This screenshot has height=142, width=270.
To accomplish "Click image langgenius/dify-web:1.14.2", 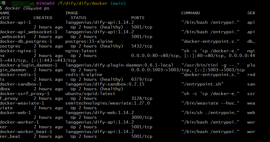I will point(99,112).
